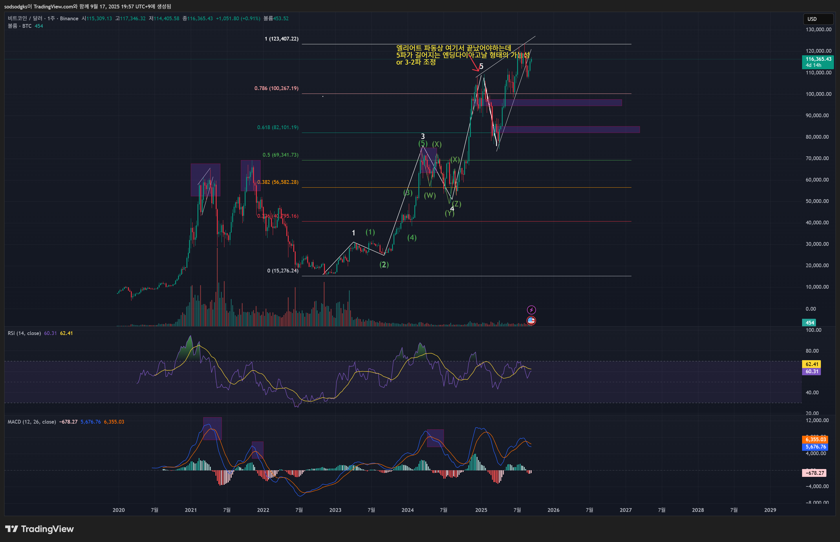840x542 pixels.
Task: Click the 50,000.00 price axis label
Action: (x=817, y=201)
